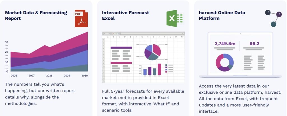Image resolution: width=287 pixels, height=116 pixels.
Task: Click the 86.2 statistic
Action: [254, 43]
